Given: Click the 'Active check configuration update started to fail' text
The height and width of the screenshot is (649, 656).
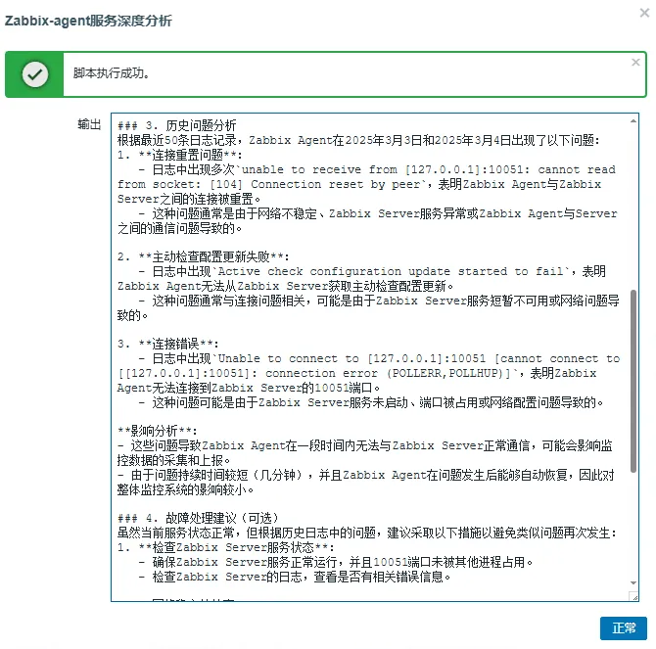Looking at the screenshot, I should coord(391,272).
